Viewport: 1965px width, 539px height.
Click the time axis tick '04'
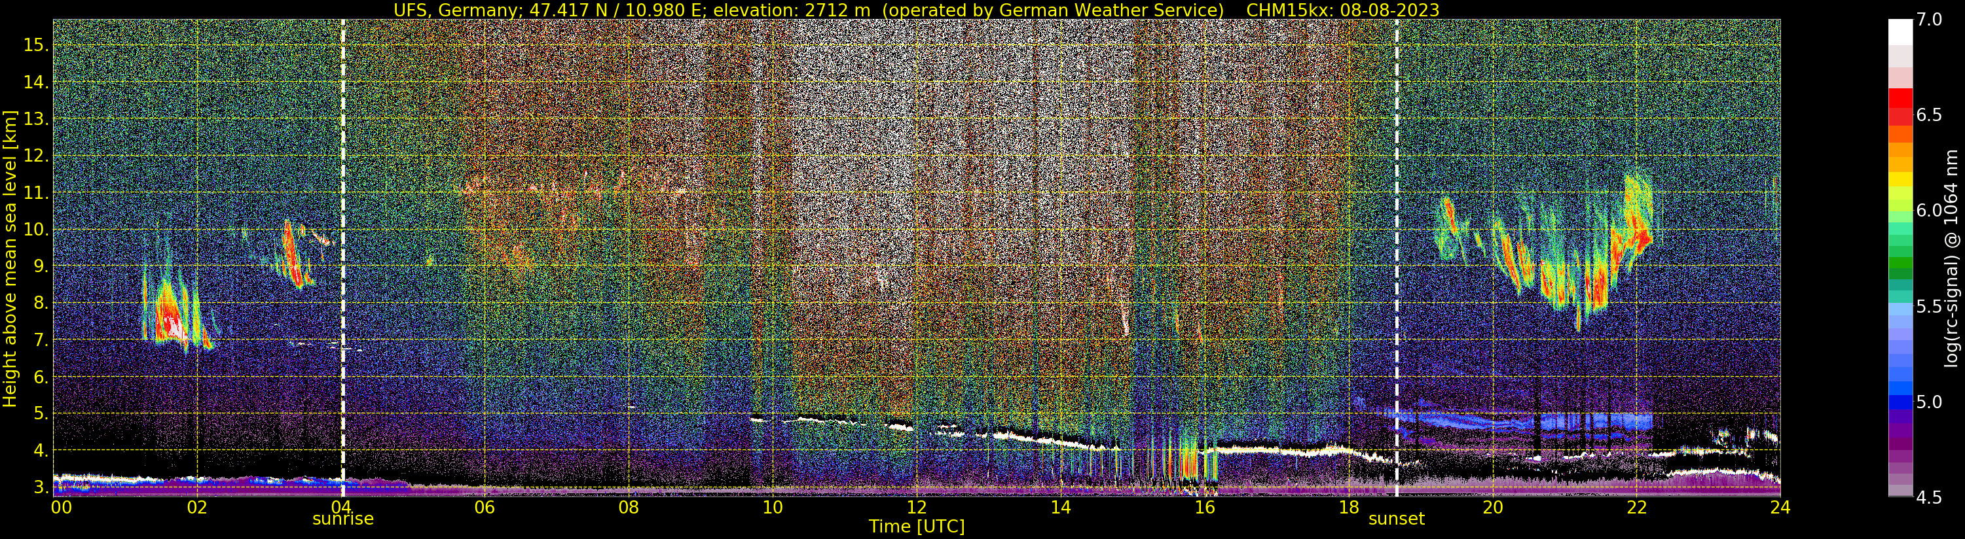[341, 507]
